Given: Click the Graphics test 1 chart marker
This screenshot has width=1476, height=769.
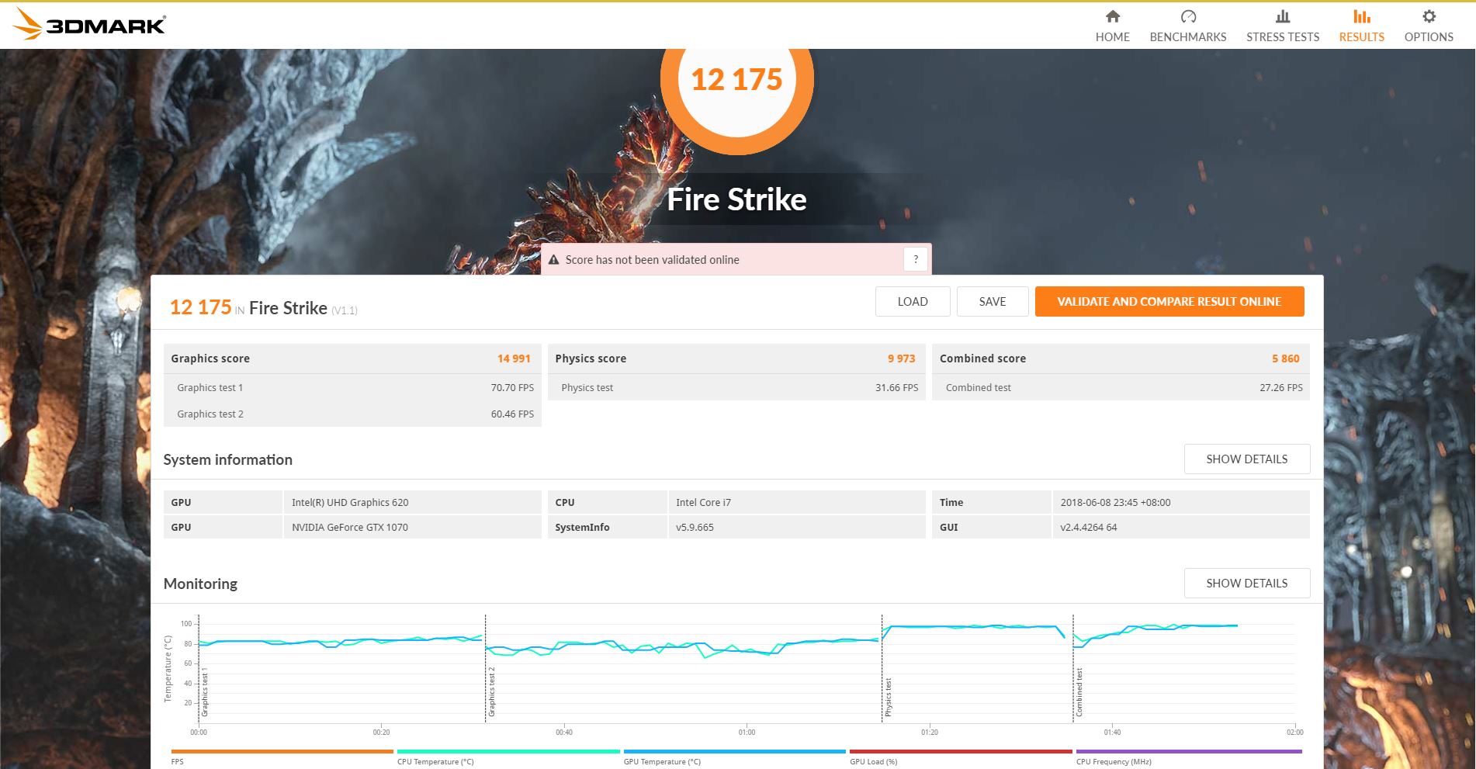Looking at the screenshot, I should click(205, 691).
